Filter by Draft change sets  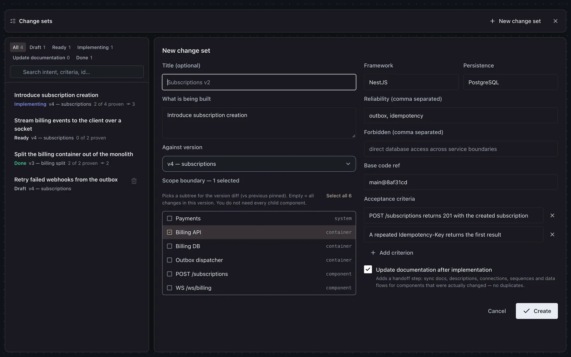coord(37,47)
